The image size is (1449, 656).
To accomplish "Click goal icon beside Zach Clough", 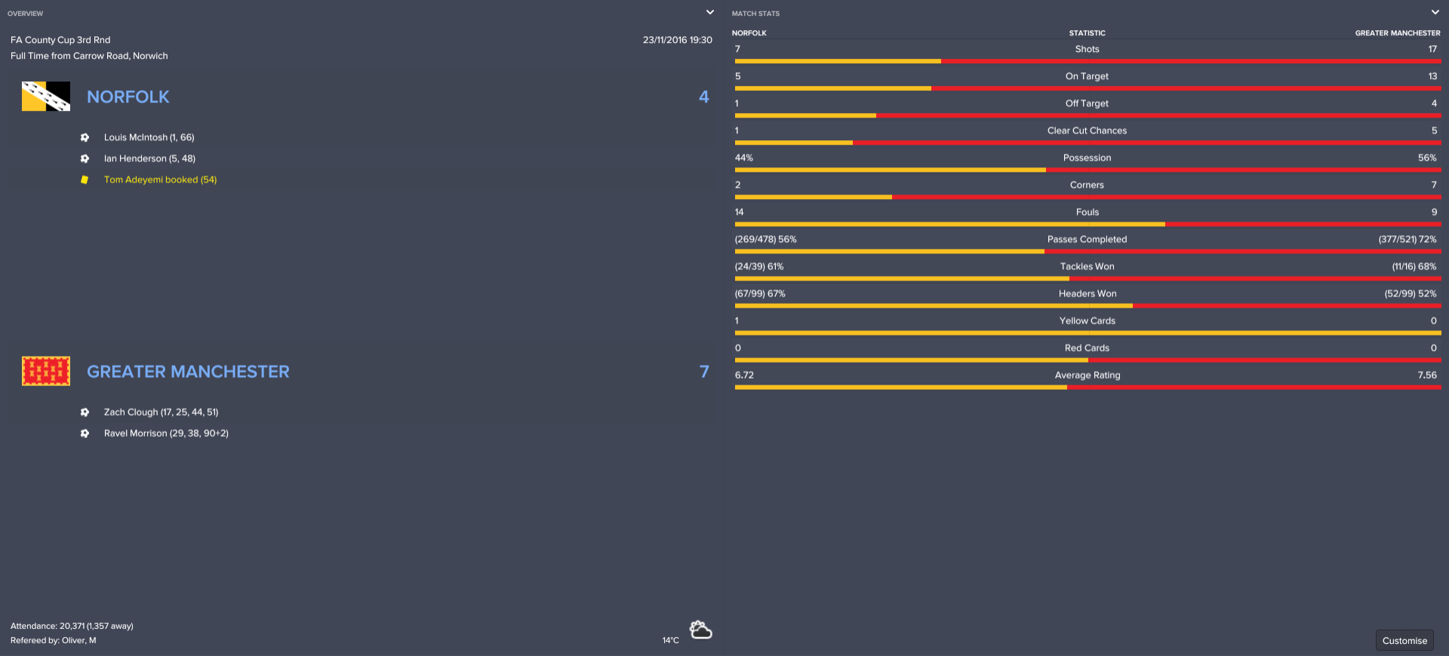I will (x=85, y=412).
